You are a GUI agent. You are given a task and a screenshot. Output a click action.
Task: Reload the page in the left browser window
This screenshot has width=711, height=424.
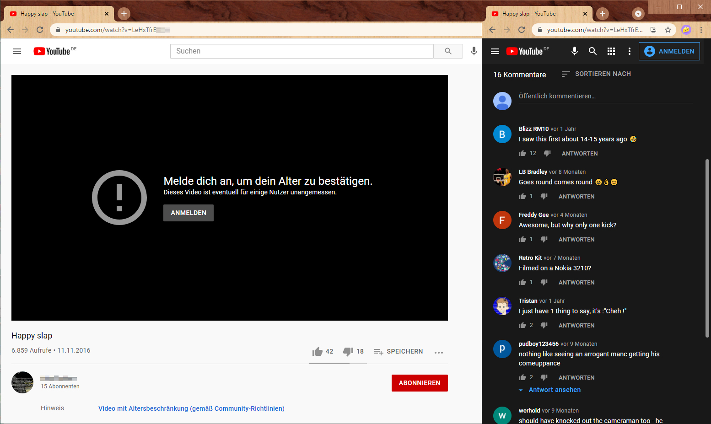click(40, 30)
